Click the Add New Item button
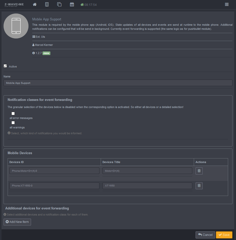The width and height of the screenshot is (236, 240). [17, 222]
